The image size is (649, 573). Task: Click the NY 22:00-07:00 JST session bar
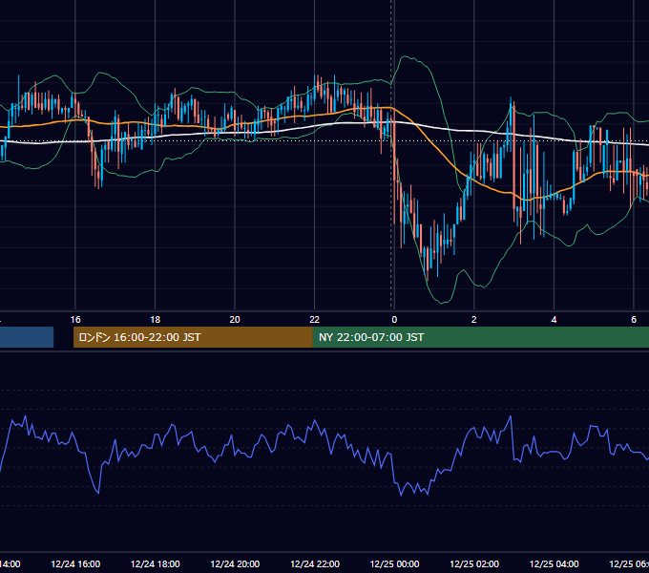point(480,337)
